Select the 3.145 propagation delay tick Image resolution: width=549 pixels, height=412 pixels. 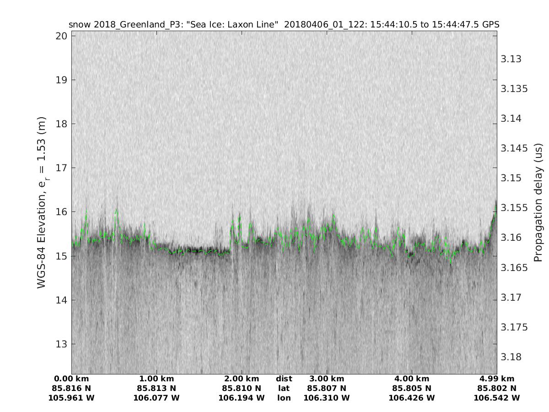tap(514, 148)
